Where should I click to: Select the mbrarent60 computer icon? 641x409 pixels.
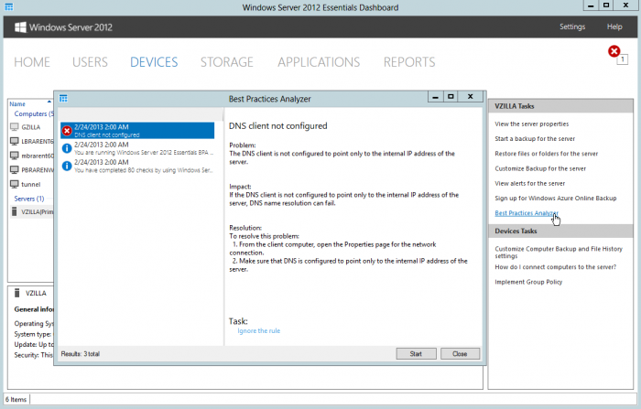click(15, 156)
